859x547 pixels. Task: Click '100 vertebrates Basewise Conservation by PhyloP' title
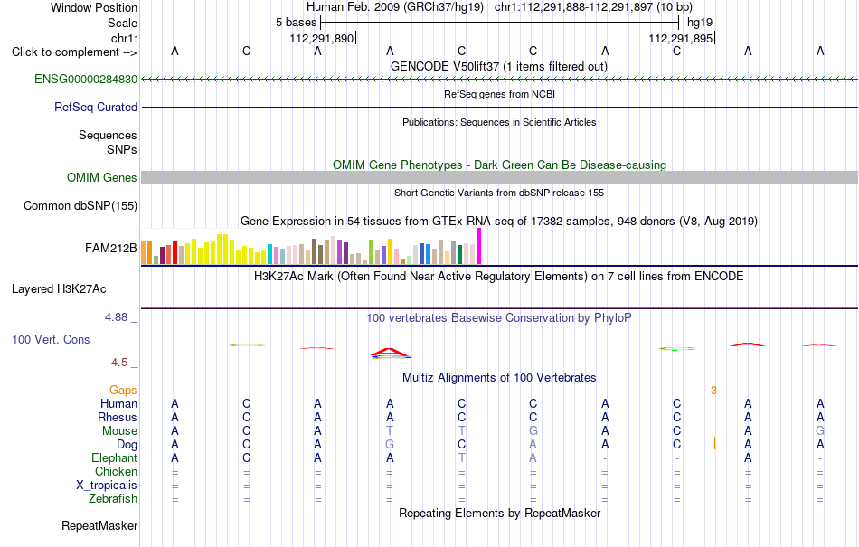pyautogui.click(x=499, y=317)
